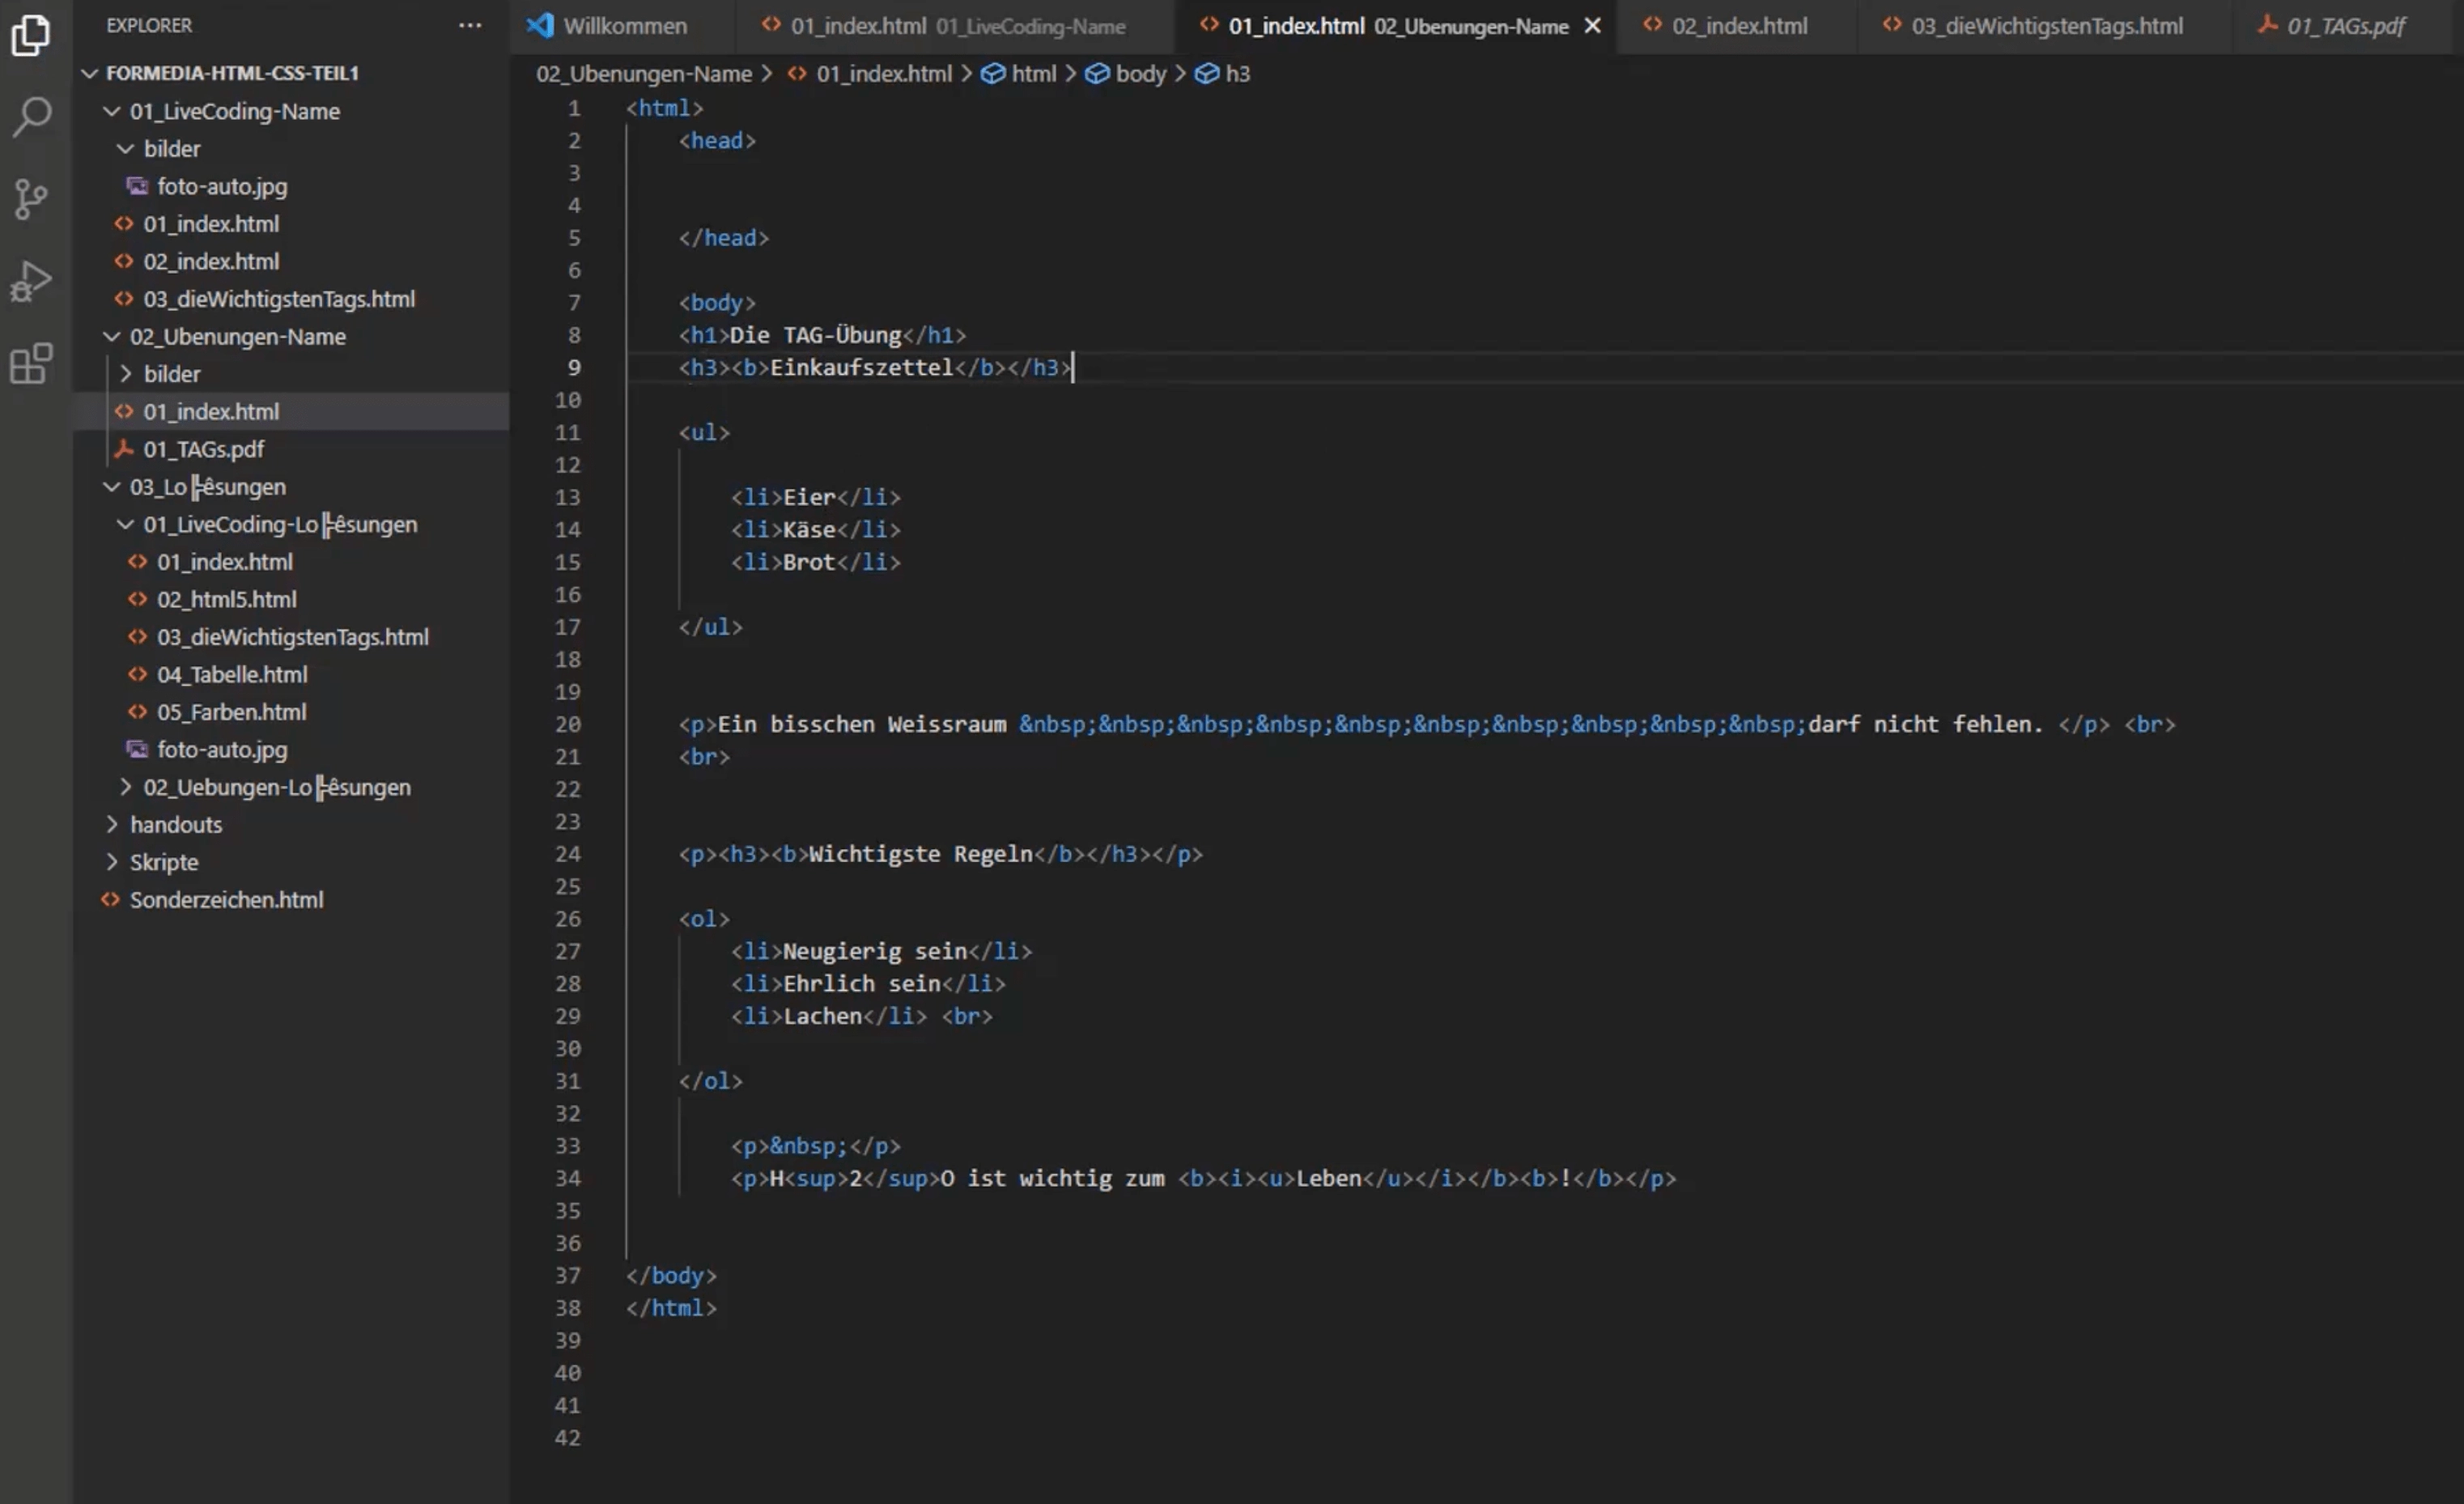Image resolution: width=2464 pixels, height=1504 pixels.
Task: Open the Run and Debug panel
Action: tap(31, 281)
